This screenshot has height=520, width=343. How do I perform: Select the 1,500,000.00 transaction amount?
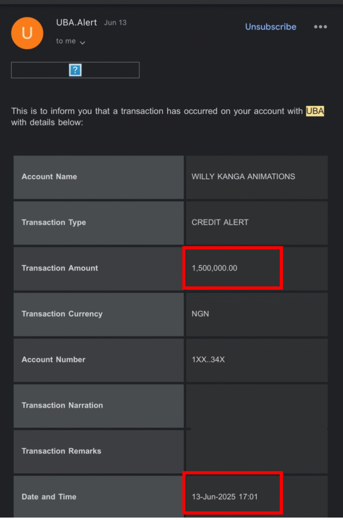coord(214,268)
